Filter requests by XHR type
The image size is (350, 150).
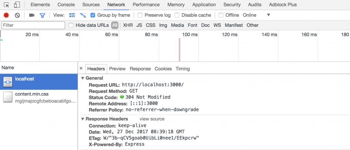pos(128,25)
